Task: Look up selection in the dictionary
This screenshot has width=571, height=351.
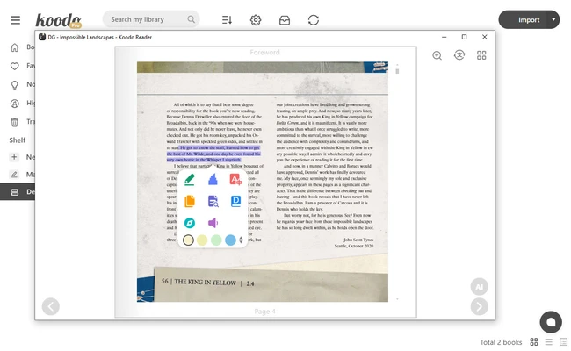Action: click(x=235, y=201)
